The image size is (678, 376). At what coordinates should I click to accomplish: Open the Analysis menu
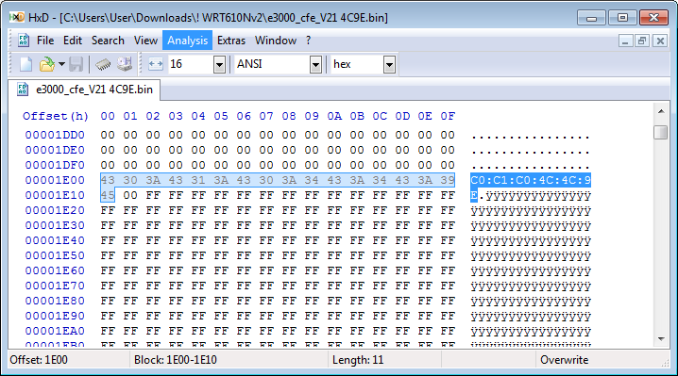(x=187, y=41)
